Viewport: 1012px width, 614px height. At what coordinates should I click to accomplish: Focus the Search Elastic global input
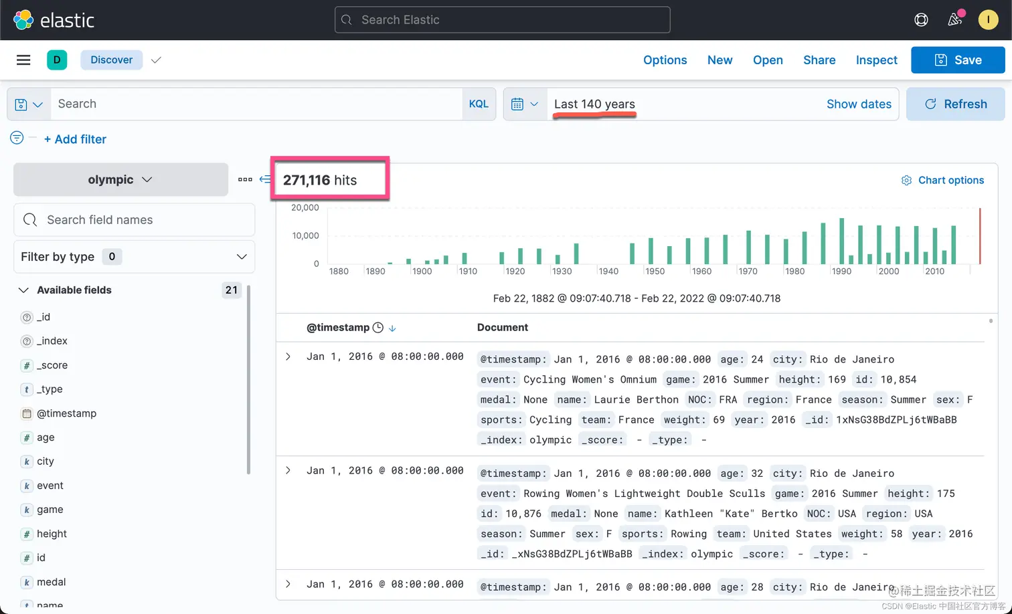(503, 20)
